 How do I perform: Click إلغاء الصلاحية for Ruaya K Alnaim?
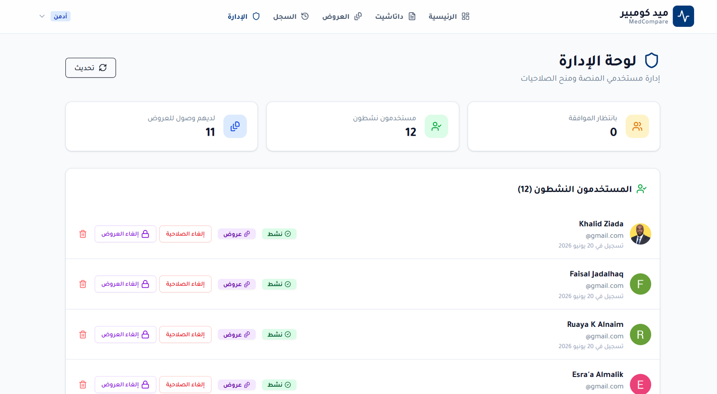tap(186, 334)
